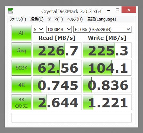Image resolution: width=143 pixels, height=133 pixels.
Task: Open the 編集(E) menu
Action: pyautogui.click(x=37, y=19)
